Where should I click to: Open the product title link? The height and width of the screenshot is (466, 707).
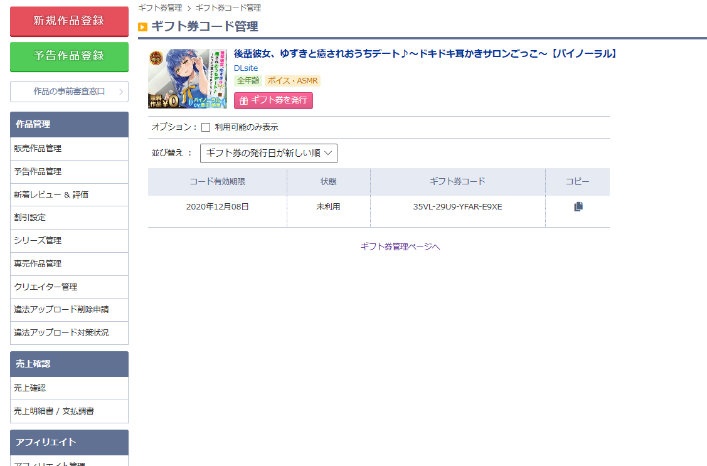coord(425,54)
